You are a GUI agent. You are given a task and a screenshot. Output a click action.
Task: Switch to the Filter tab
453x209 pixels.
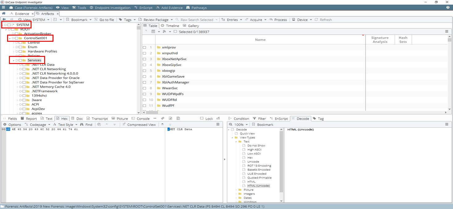pos(259,118)
